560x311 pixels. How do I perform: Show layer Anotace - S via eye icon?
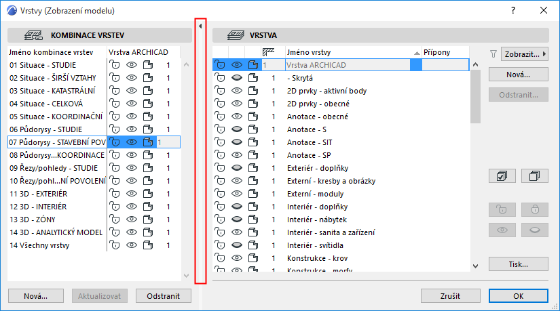point(237,129)
